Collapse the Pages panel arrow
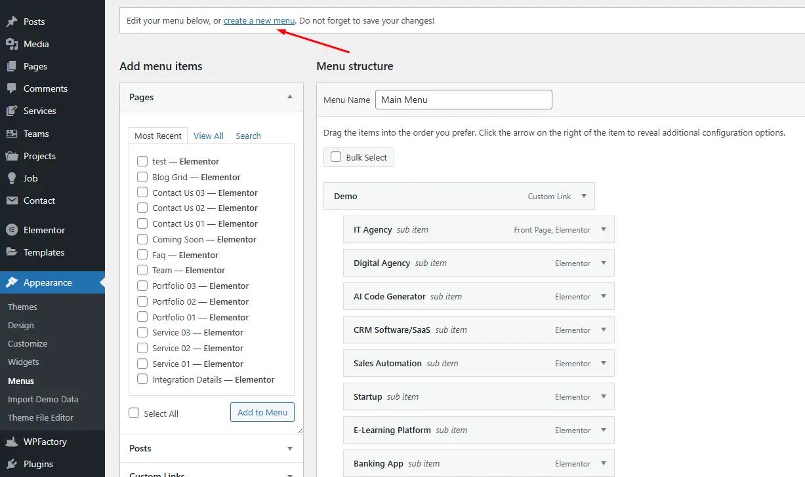The width and height of the screenshot is (805, 477). point(290,97)
